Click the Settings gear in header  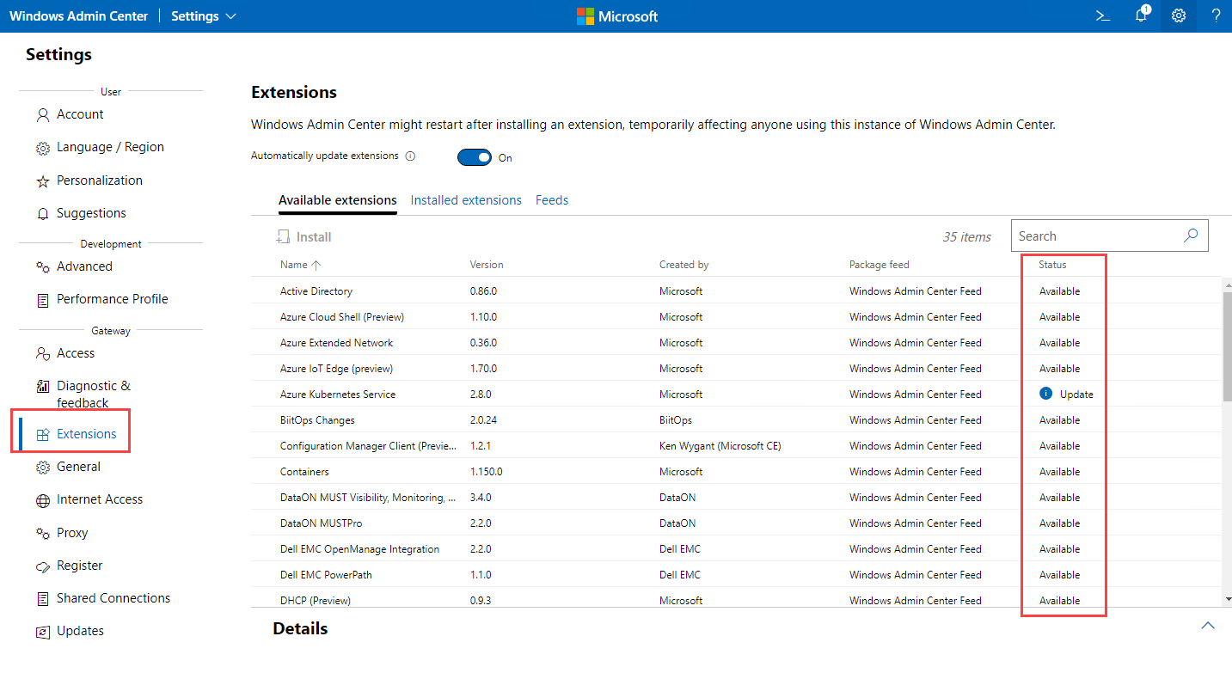[1179, 15]
